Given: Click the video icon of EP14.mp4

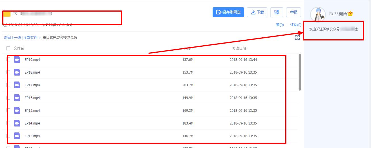Looking at the screenshot, I should [17, 123].
